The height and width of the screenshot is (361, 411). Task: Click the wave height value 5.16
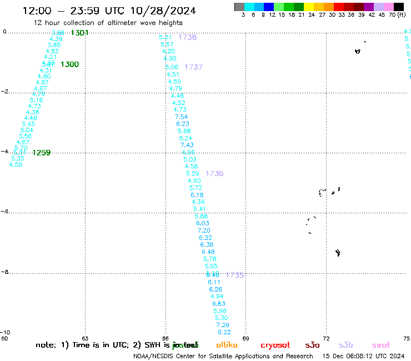(36, 100)
